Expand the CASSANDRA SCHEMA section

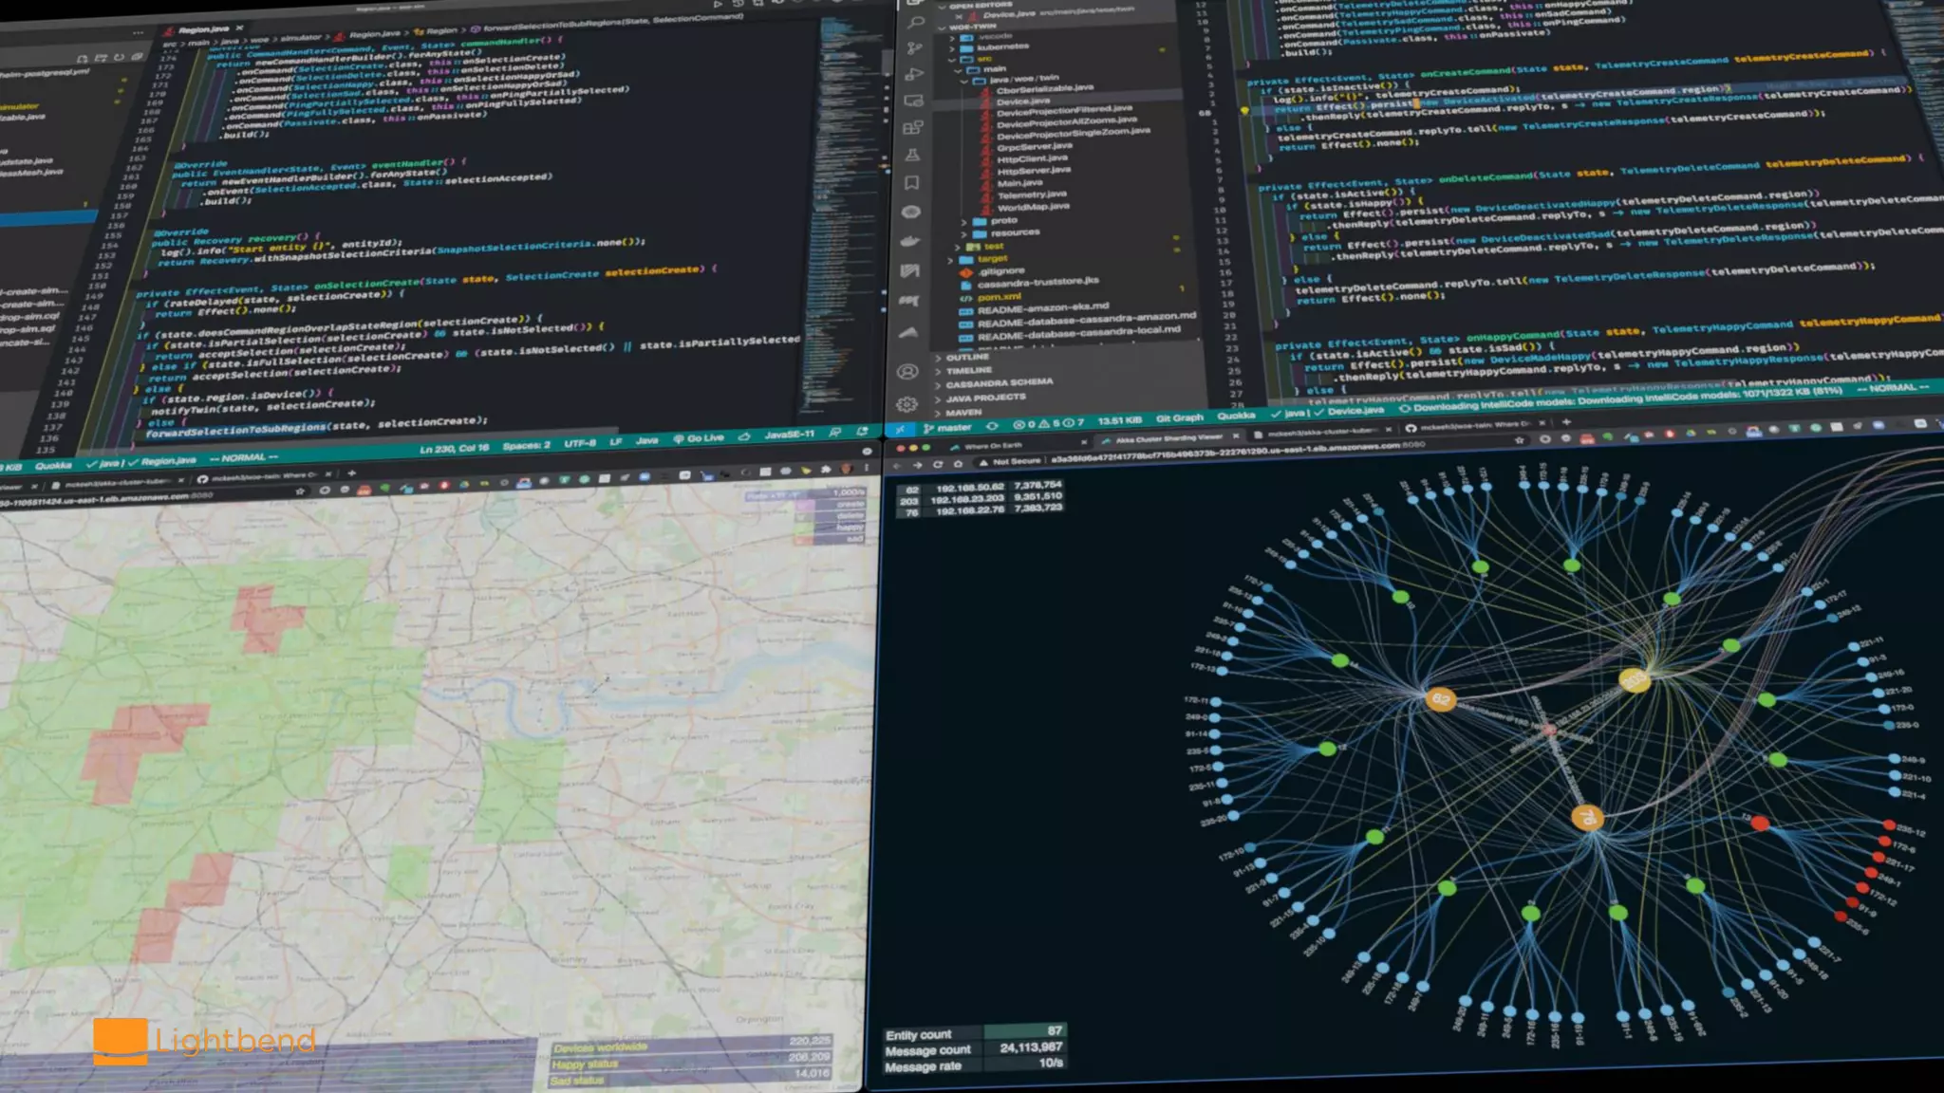(998, 382)
